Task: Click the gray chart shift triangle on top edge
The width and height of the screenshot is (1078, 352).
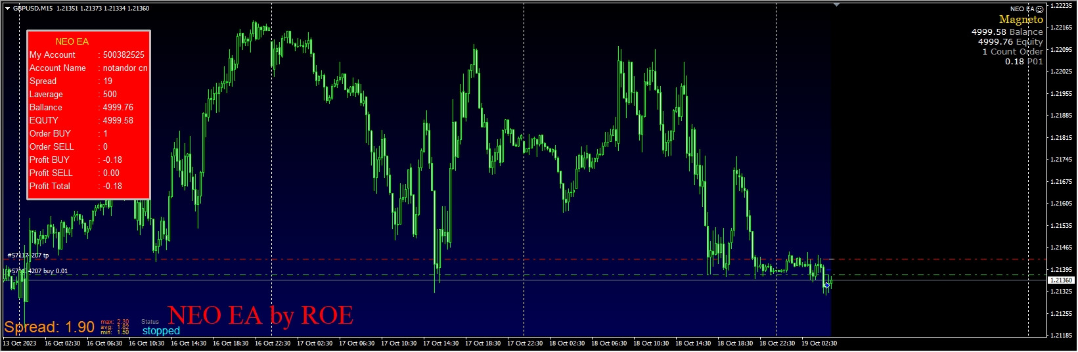Action: click(x=836, y=5)
